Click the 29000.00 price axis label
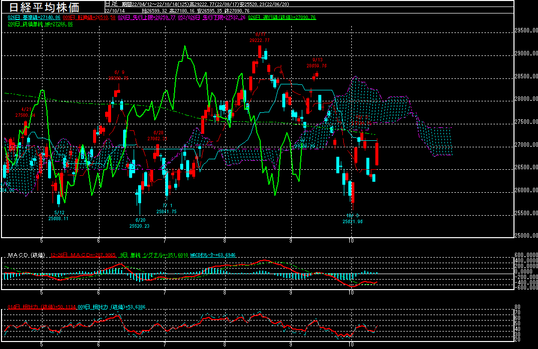 click(526, 53)
